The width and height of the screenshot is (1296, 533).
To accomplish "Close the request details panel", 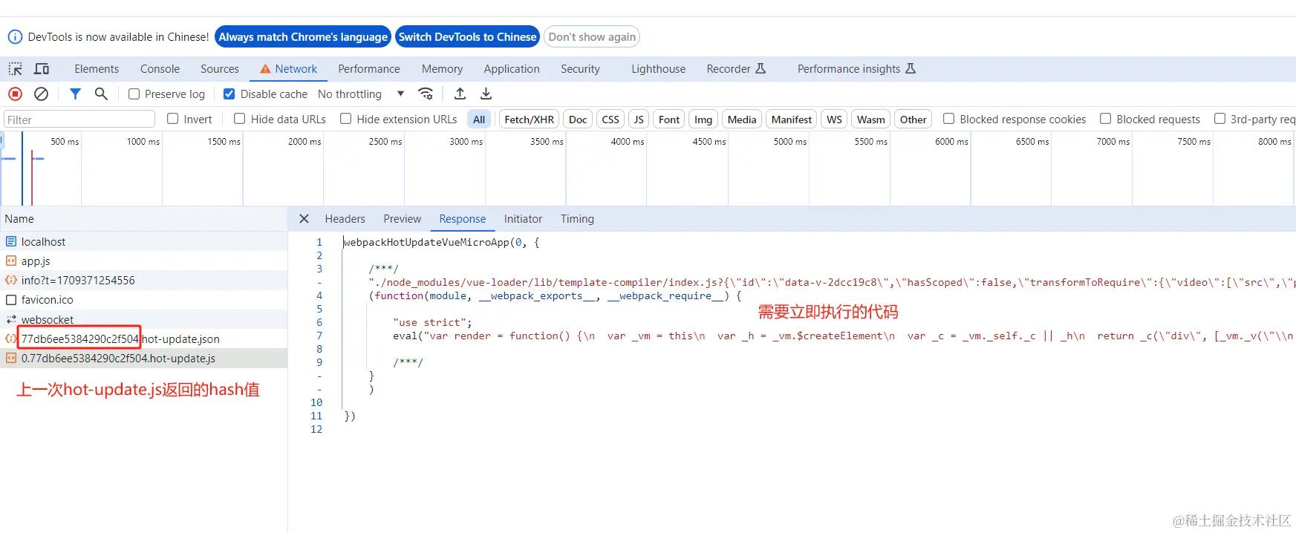I will pos(304,219).
